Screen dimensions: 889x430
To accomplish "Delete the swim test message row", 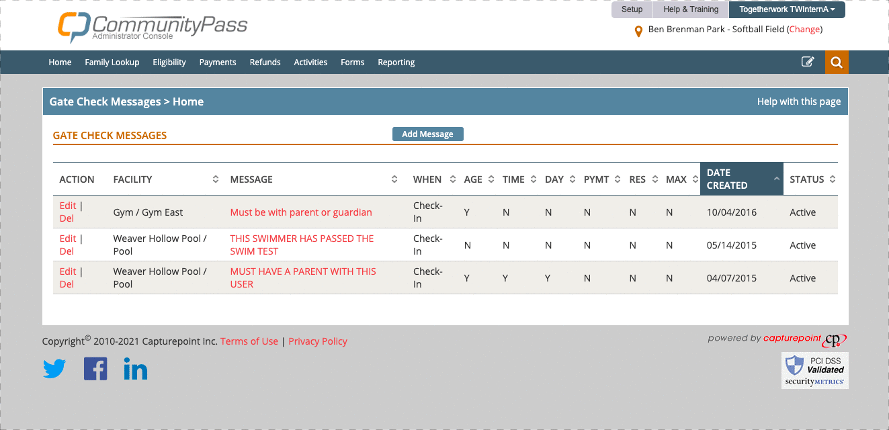I will [x=67, y=251].
